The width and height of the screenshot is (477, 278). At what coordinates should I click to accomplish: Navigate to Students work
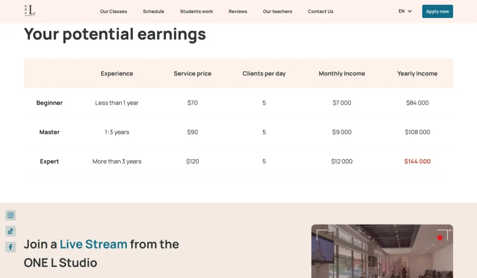196,11
